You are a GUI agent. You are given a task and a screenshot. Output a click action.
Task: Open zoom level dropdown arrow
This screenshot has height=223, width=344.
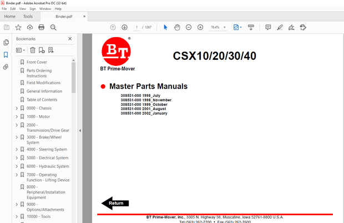pos(225,27)
